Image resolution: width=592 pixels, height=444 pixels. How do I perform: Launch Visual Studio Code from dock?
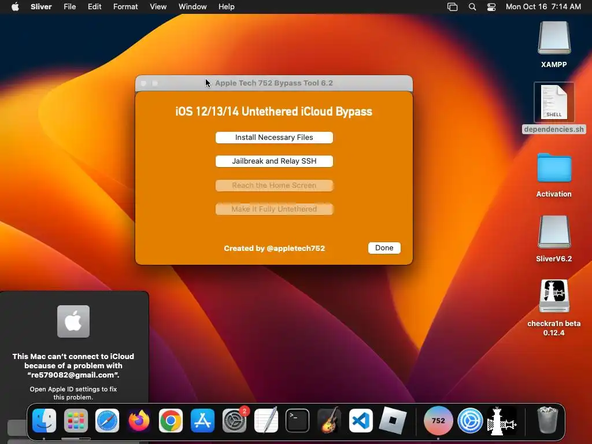(x=361, y=420)
